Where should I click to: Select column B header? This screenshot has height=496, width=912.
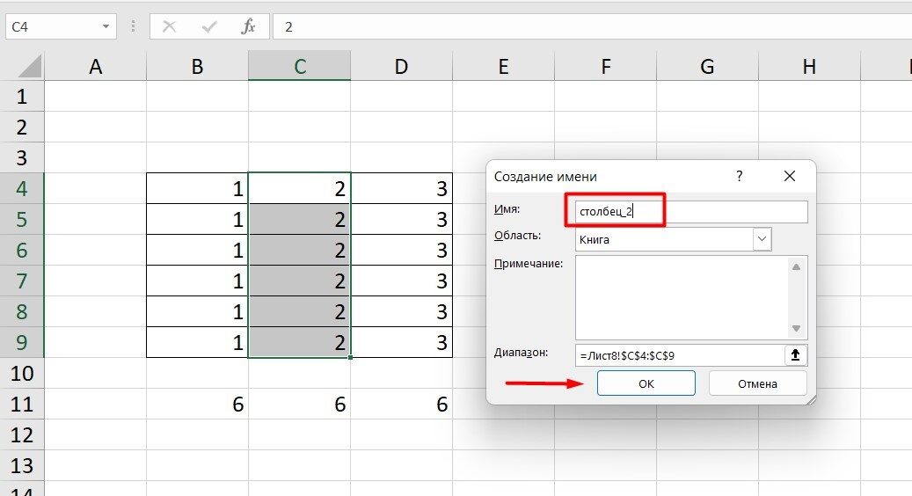[x=197, y=67]
